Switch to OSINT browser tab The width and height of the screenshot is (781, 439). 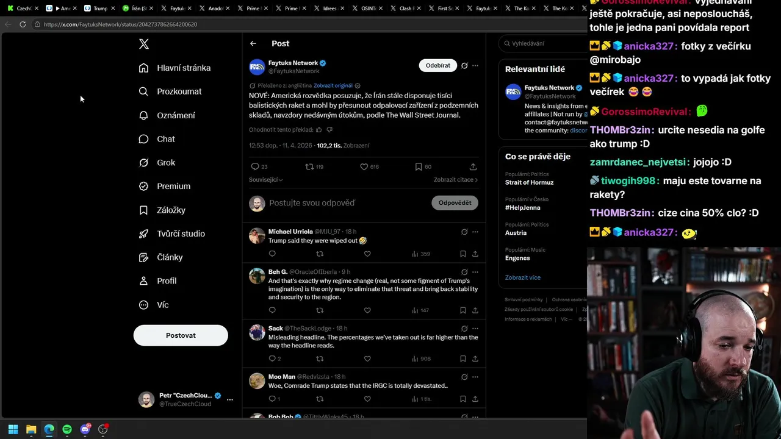tap(368, 9)
